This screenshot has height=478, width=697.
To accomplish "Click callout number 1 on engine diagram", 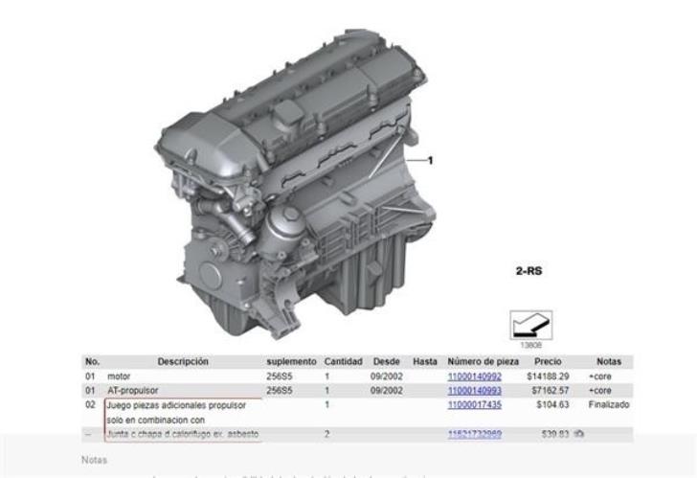I will point(430,160).
